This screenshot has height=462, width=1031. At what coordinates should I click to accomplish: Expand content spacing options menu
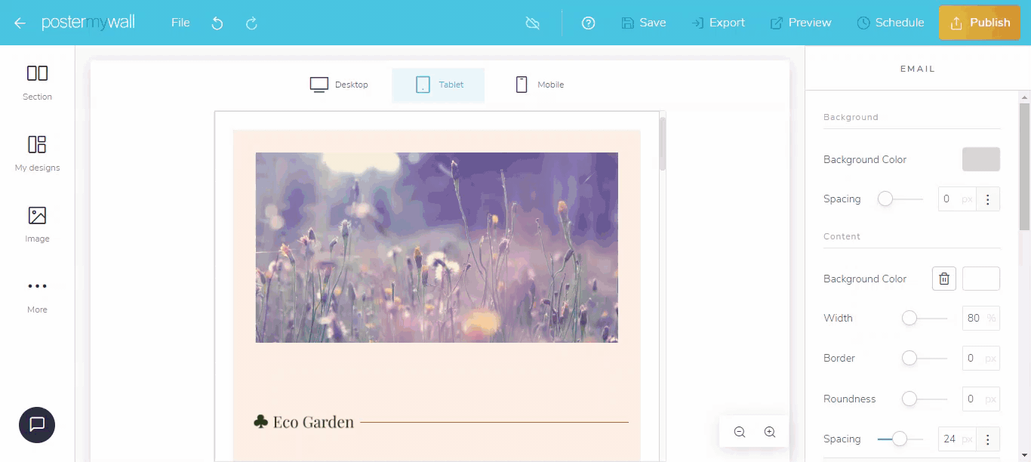coord(988,439)
